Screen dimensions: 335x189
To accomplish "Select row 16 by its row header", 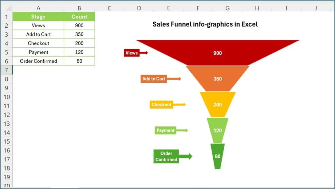I will (6, 150).
